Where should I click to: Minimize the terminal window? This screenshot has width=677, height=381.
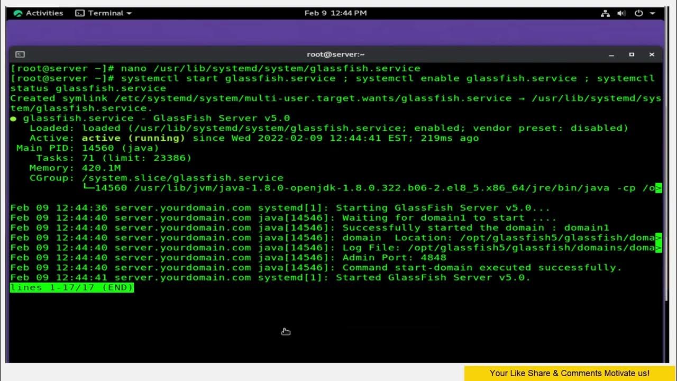(612, 55)
